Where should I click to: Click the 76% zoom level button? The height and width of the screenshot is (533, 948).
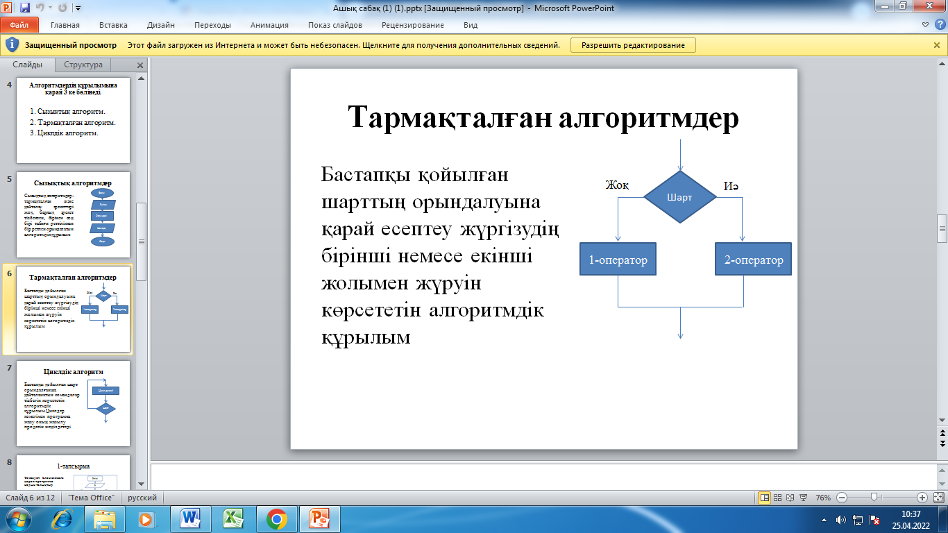tap(823, 498)
